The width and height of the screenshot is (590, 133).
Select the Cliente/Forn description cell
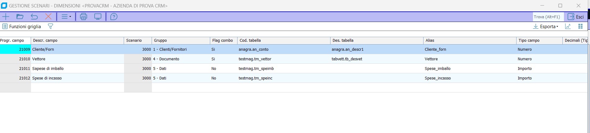tap(77, 49)
